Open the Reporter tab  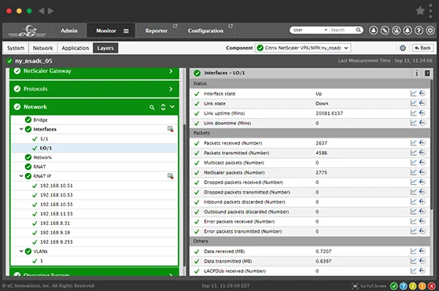pyautogui.click(x=157, y=31)
